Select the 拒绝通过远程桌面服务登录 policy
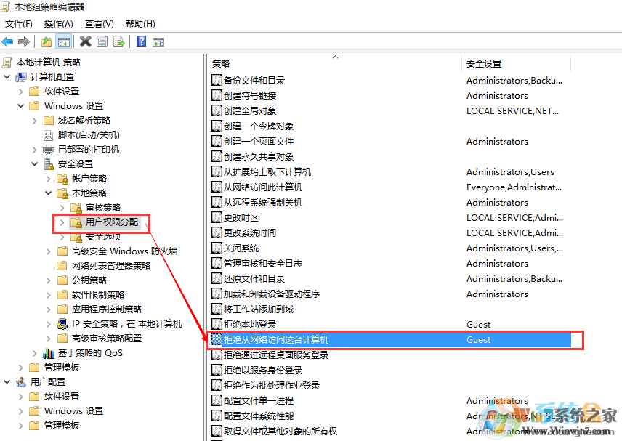This screenshot has height=441, width=622. coord(276,355)
